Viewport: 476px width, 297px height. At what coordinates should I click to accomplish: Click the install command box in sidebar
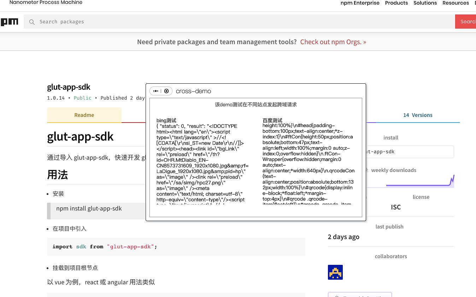tap(409, 152)
